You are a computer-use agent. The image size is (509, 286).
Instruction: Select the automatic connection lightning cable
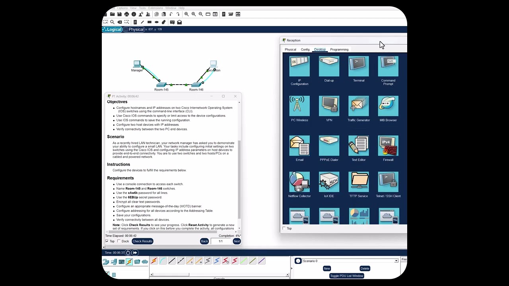pyautogui.click(x=154, y=261)
